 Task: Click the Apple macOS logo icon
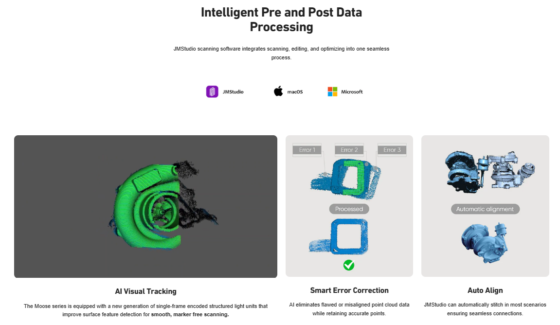pos(278,91)
